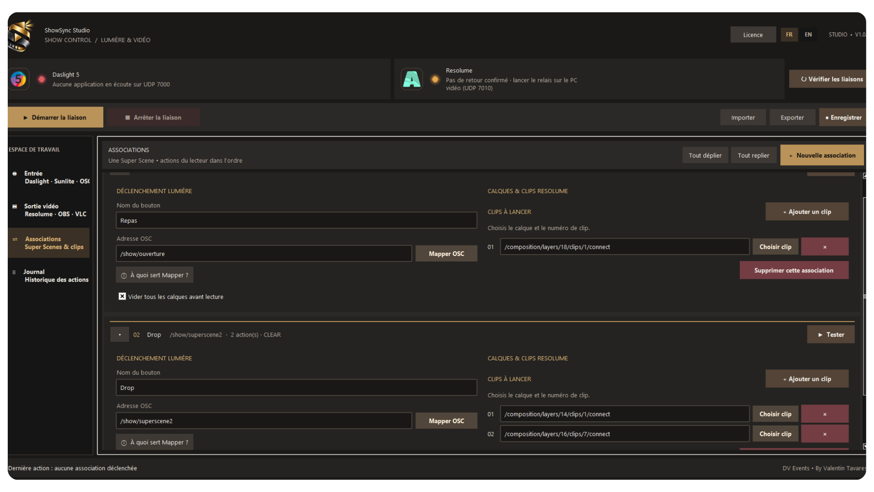Click the clip path field layers/16/clips/7

tap(625, 434)
